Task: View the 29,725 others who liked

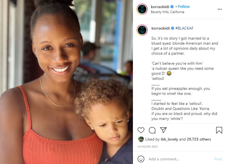Action: pos(199,139)
